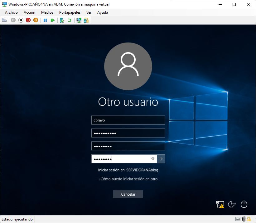Select the cbravo username field
256x223 pixels.
128,120
